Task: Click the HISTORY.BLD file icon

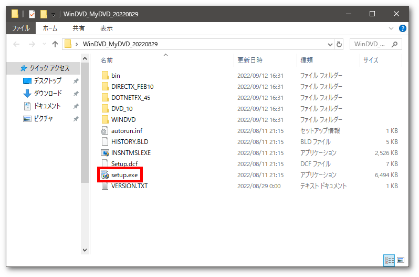Action: tap(105, 141)
